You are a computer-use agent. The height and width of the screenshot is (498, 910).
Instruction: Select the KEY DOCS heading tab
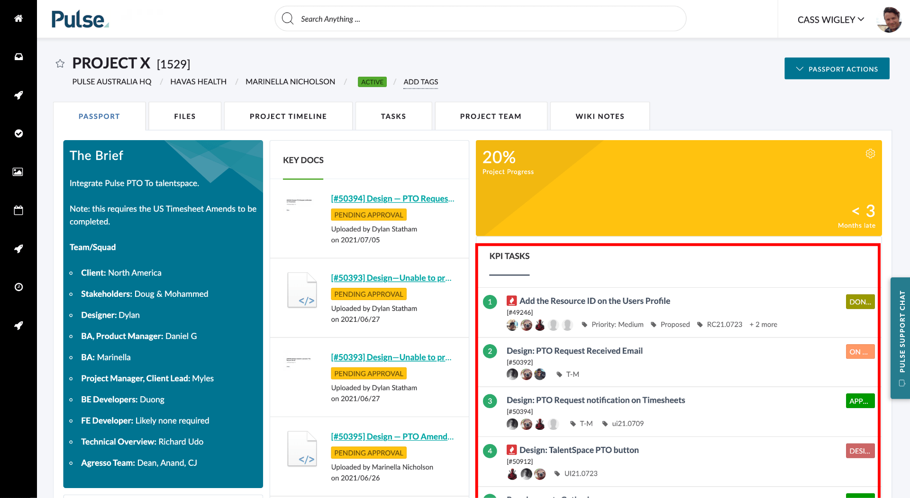click(303, 160)
